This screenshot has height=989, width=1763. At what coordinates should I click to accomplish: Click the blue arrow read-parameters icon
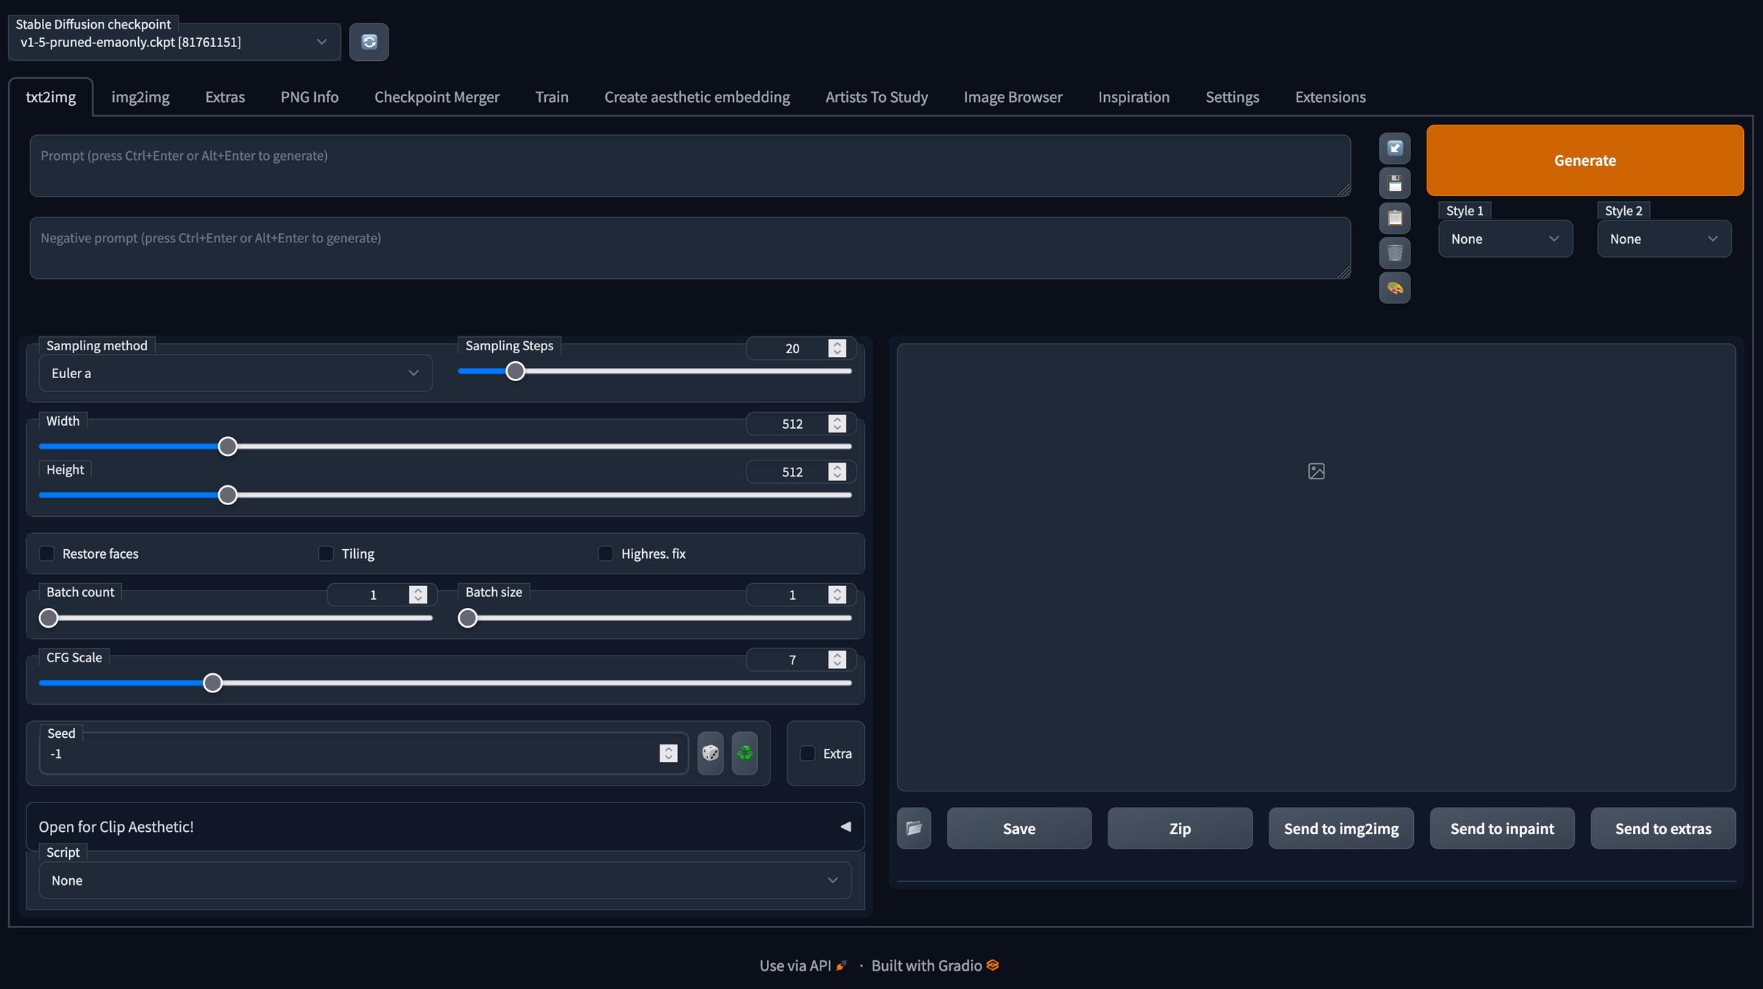(x=1394, y=148)
